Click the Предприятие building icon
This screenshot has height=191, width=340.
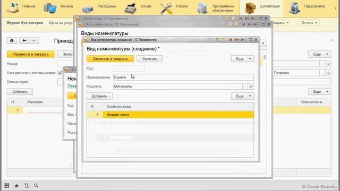pyautogui.click(x=295, y=8)
